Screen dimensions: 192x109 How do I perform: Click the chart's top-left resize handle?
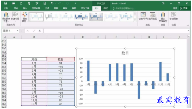click(76, 49)
